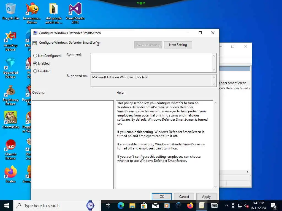
Task: Open Insaniquarium Deluxe desktop shortcut
Action: [32, 13]
